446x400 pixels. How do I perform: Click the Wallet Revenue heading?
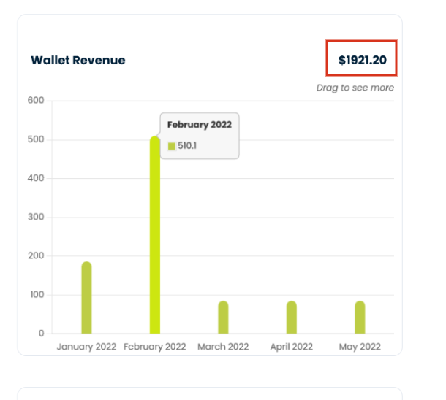click(78, 60)
